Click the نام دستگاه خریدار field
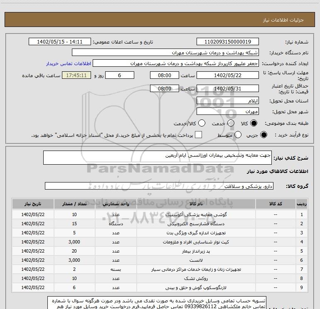320x309 pixels. pyautogui.click(x=165, y=53)
